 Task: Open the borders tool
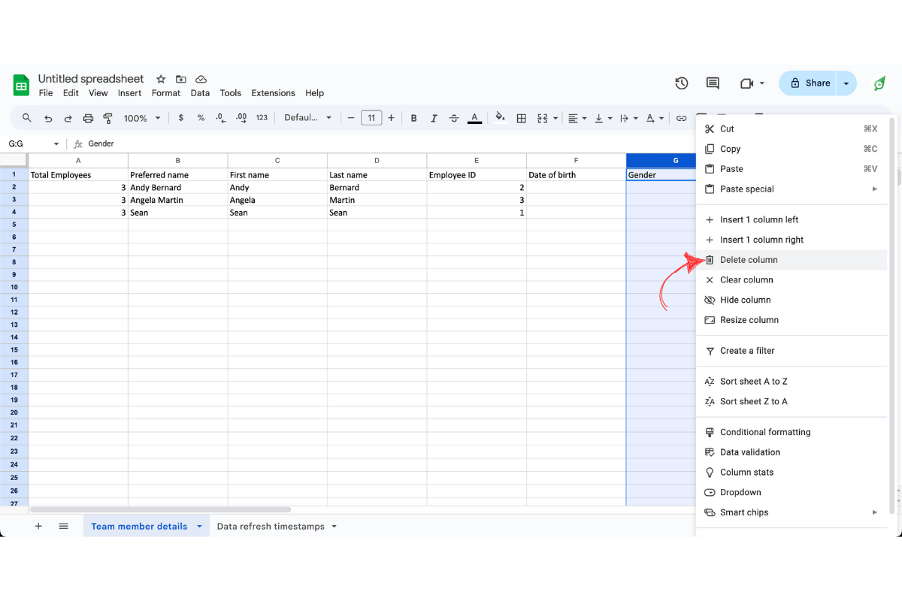[x=522, y=118]
